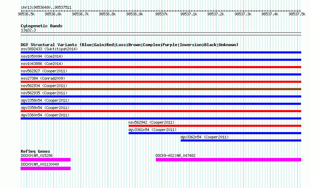Open variant label dgv3360n54 (Cooper2011)
Viewport: 311px width, 188px height.
pyautogui.click(x=45, y=115)
